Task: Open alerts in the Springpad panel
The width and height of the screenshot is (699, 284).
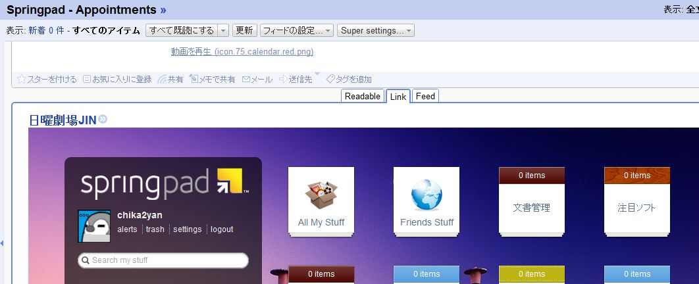Action: (127, 229)
